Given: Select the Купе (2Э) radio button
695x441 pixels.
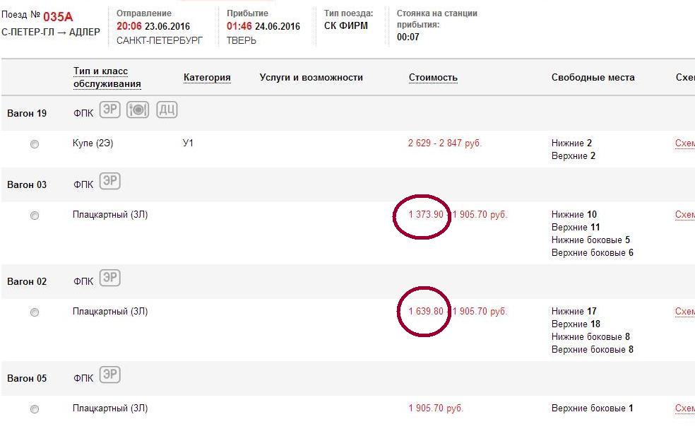Looking at the screenshot, I should tap(35, 144).
